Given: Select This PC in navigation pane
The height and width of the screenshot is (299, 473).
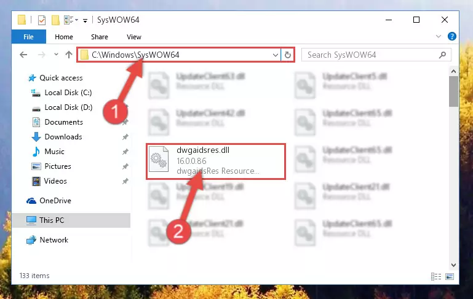Looking at the screenshot, I should 71,220.
